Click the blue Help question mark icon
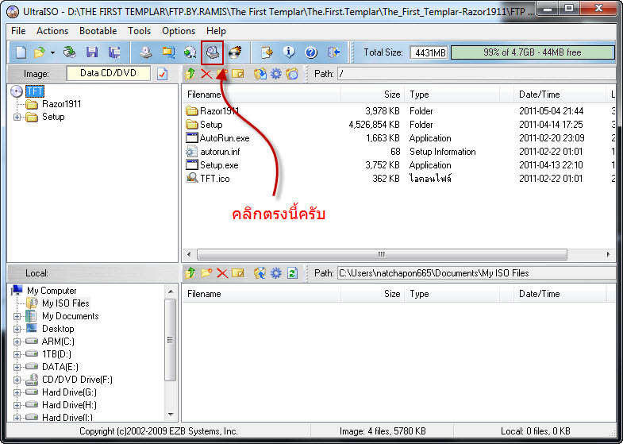The width and height of the screenshot is (623, 444). point(311,52)
